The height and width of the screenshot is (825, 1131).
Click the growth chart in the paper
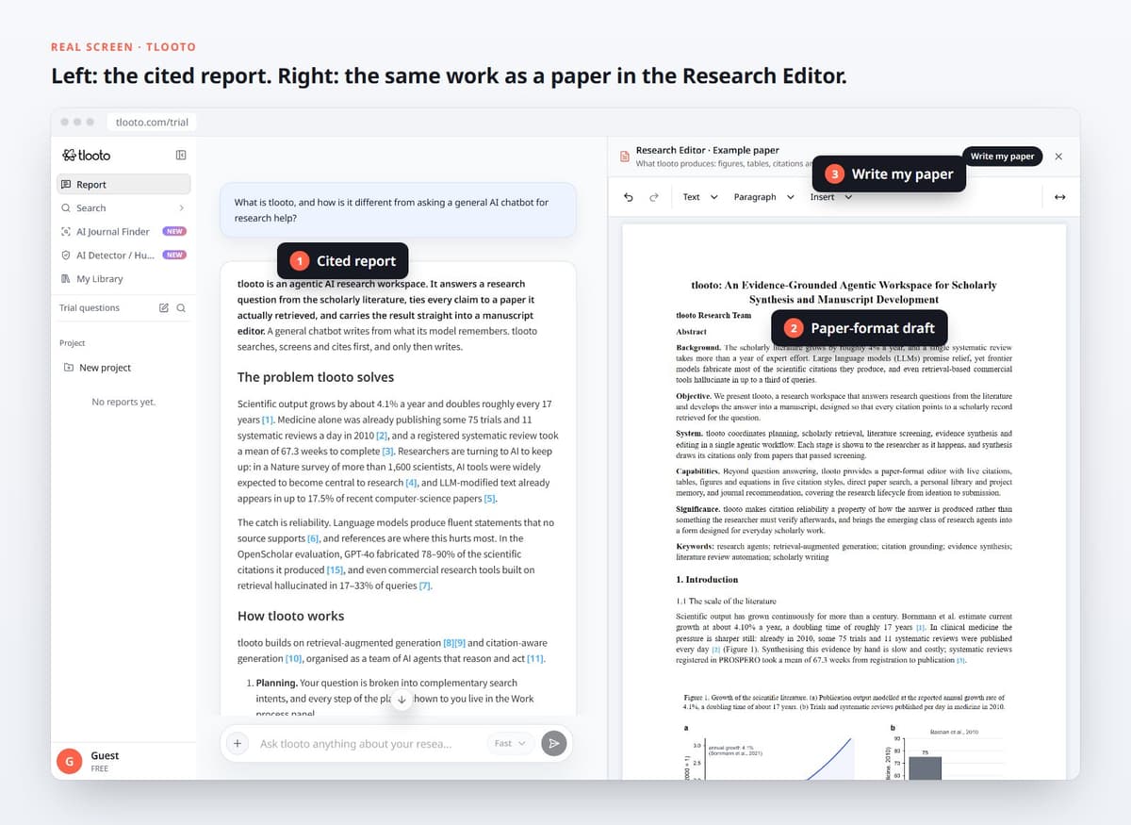pyautogui.click(x=771, y=752)
